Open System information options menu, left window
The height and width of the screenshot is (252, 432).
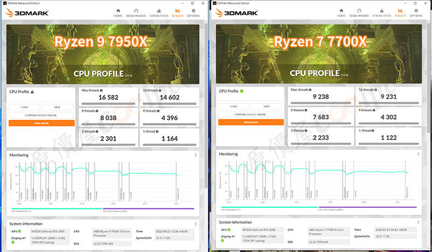point(195,223)
